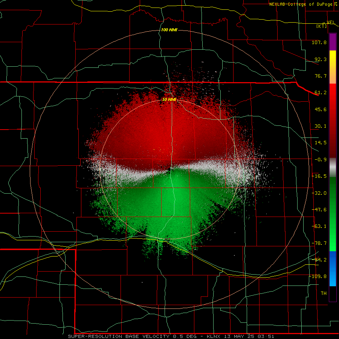Click the yellow-orange segment of the color bar
This screenshot has height=339, width=339.
(333, 67)
